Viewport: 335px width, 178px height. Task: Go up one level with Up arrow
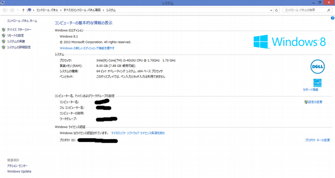[23, 10]
